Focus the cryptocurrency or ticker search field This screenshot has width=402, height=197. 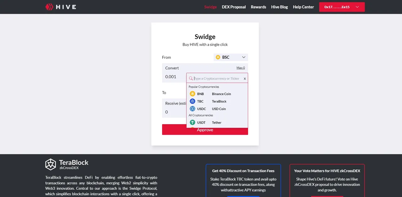[x=217, y=78]
